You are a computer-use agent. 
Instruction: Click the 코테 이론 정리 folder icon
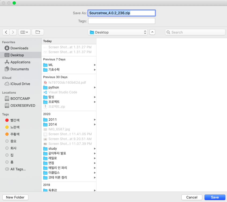45,178
